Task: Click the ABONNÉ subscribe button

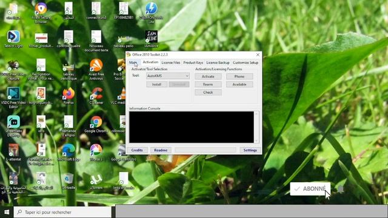Action: click(x=310, y=189)
